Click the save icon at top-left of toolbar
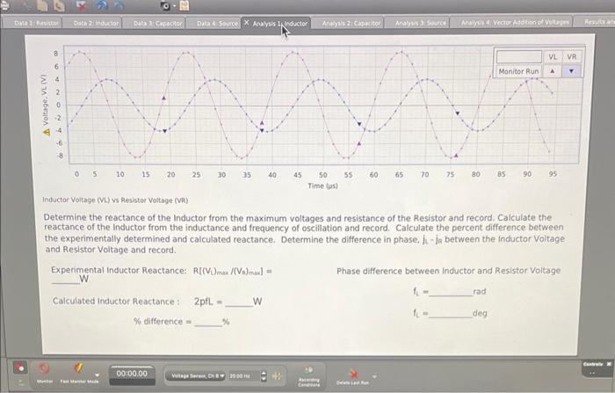 pos(4,5)
